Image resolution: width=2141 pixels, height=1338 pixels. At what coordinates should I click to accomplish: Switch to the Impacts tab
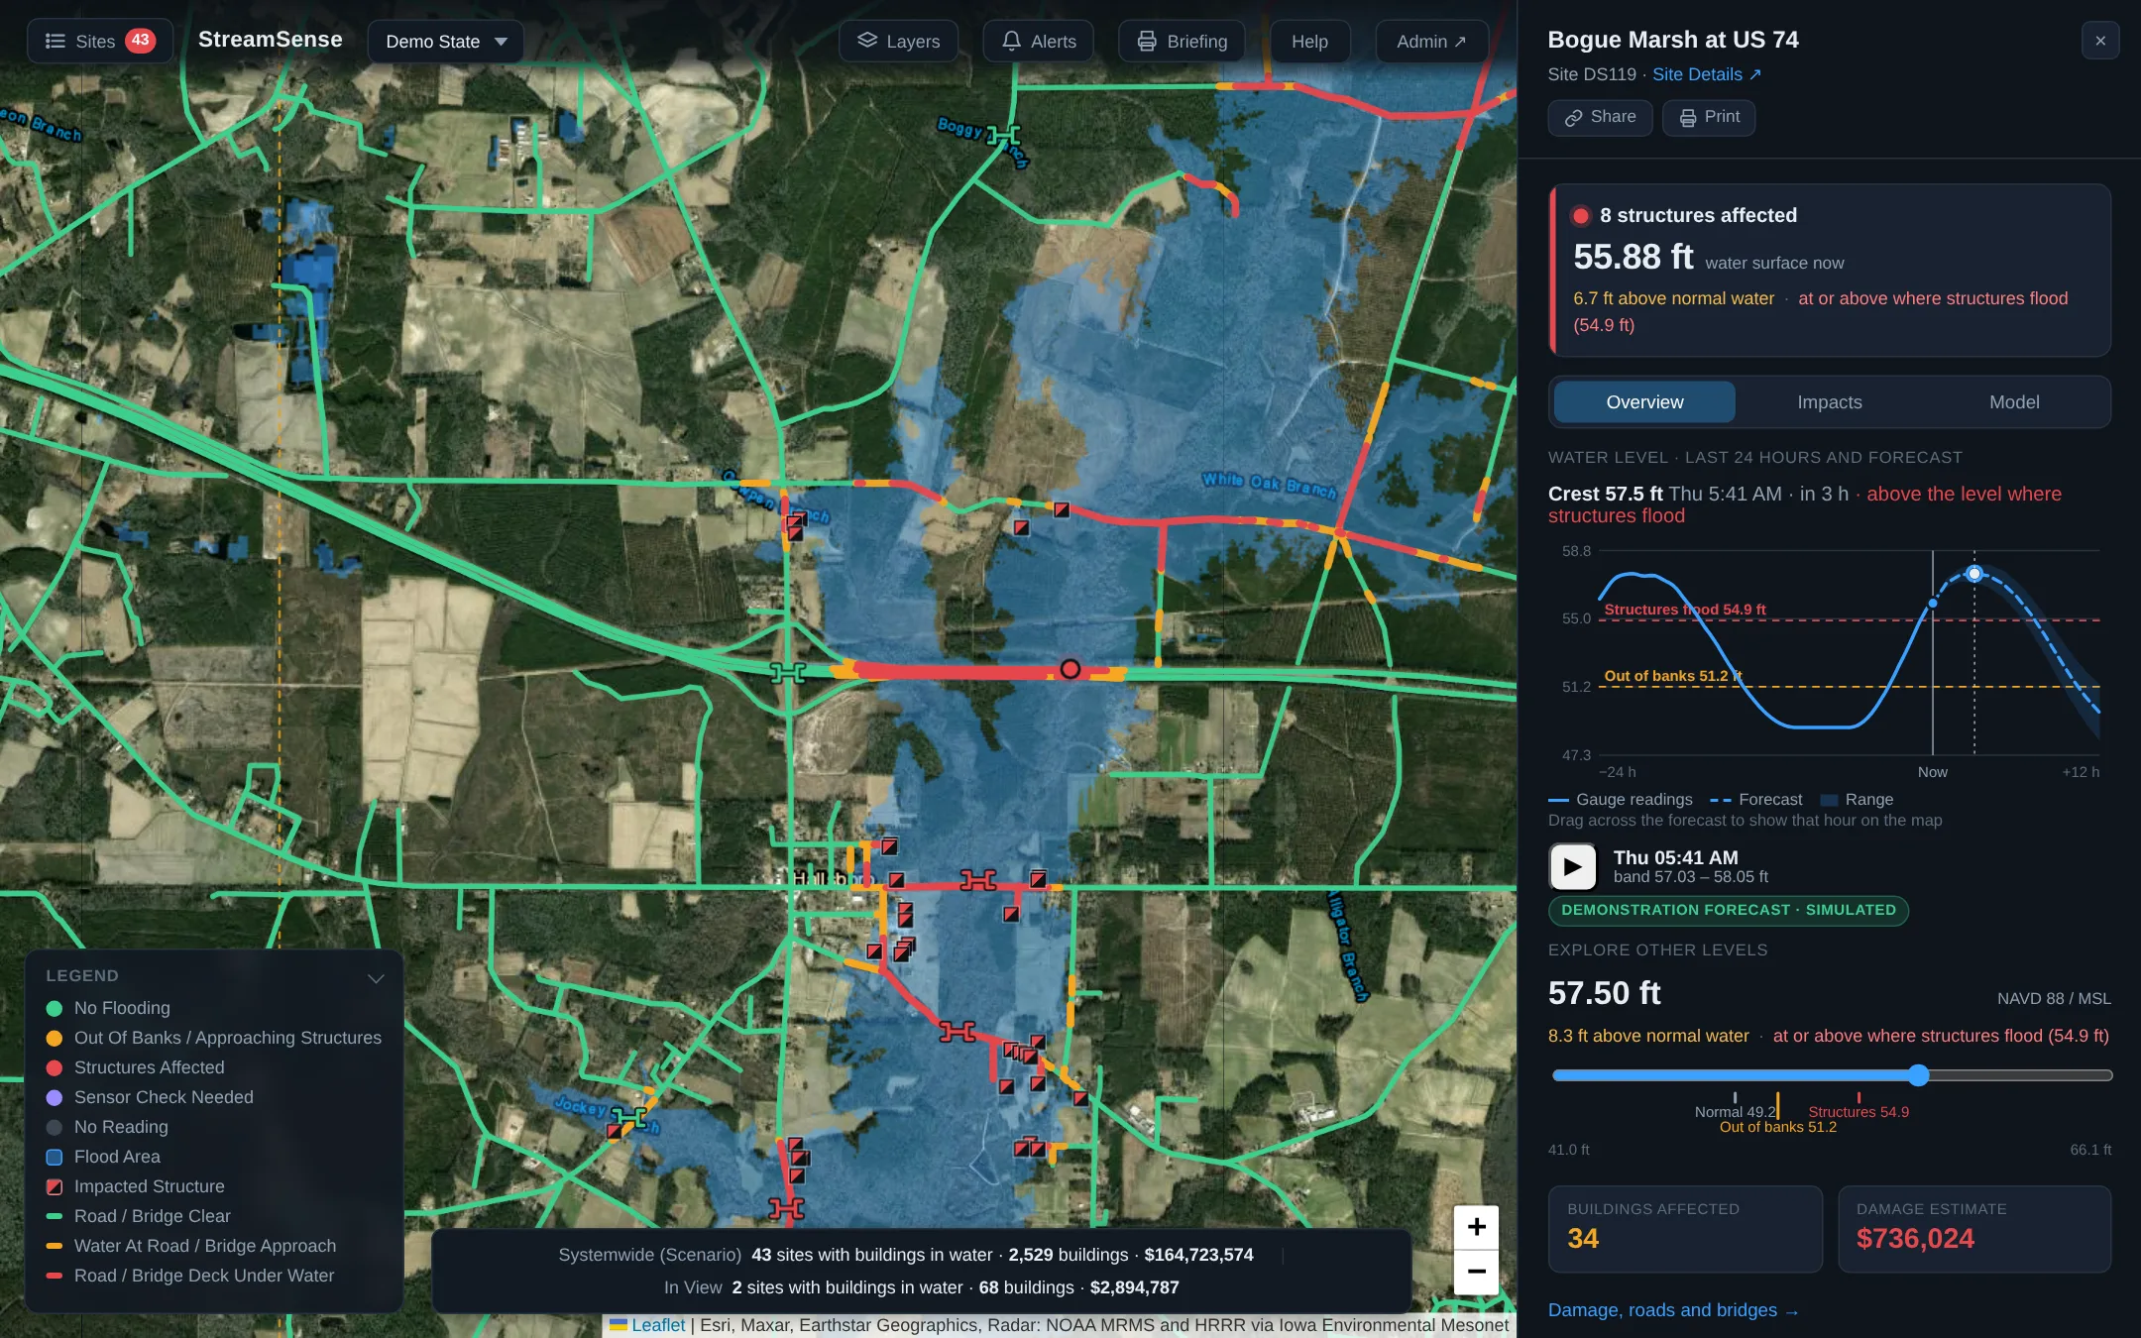pos(1829,401)
